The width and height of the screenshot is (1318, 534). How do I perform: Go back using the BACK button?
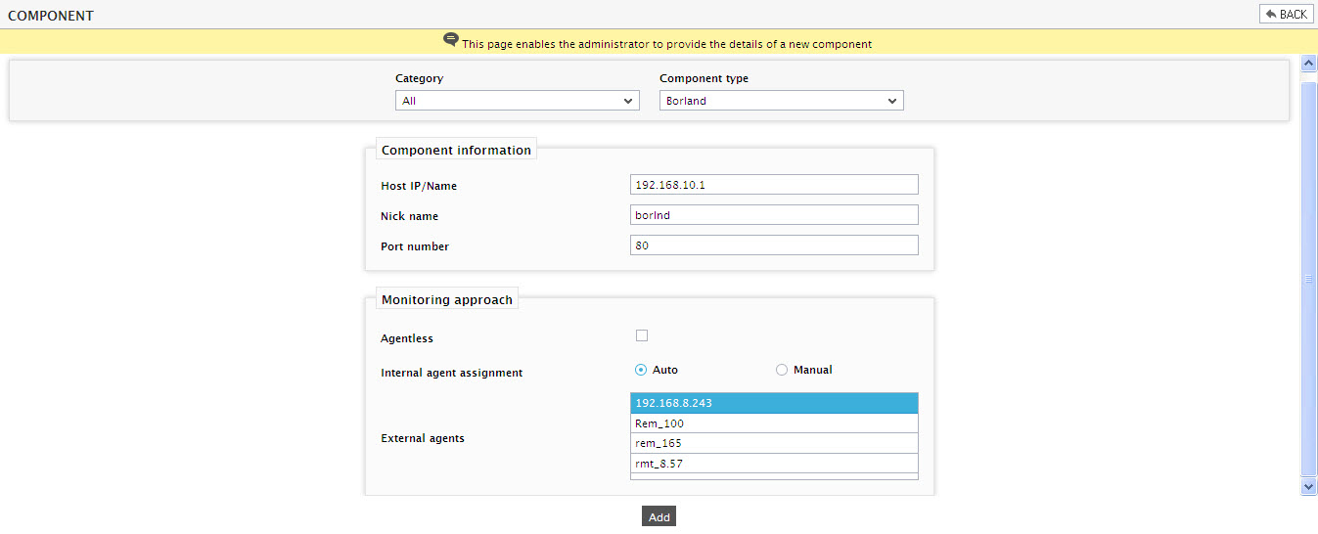tap(1286, 14)
